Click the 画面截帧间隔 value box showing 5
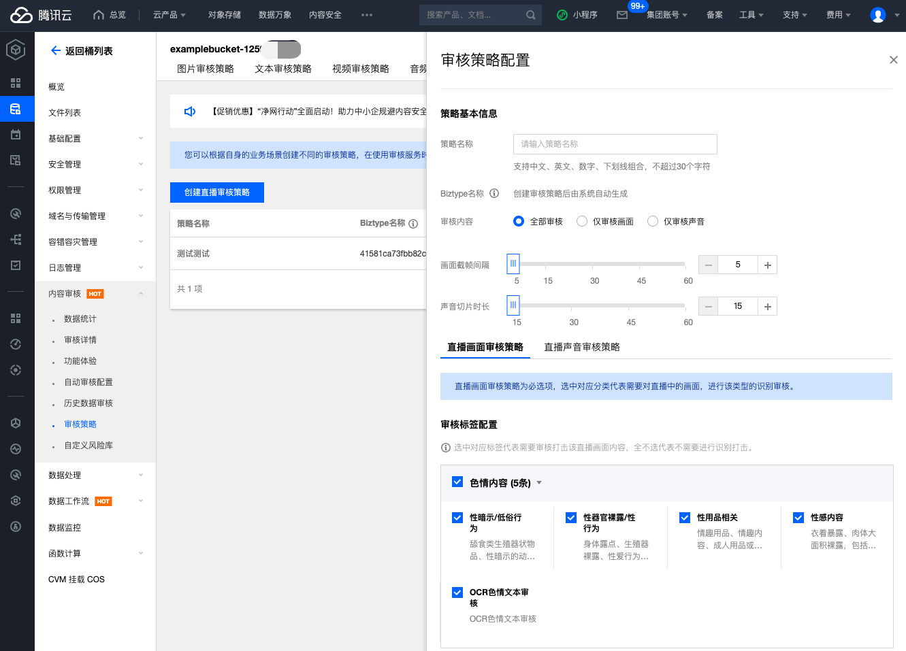The width and height of the screenshot is (906, 651). 738,265
